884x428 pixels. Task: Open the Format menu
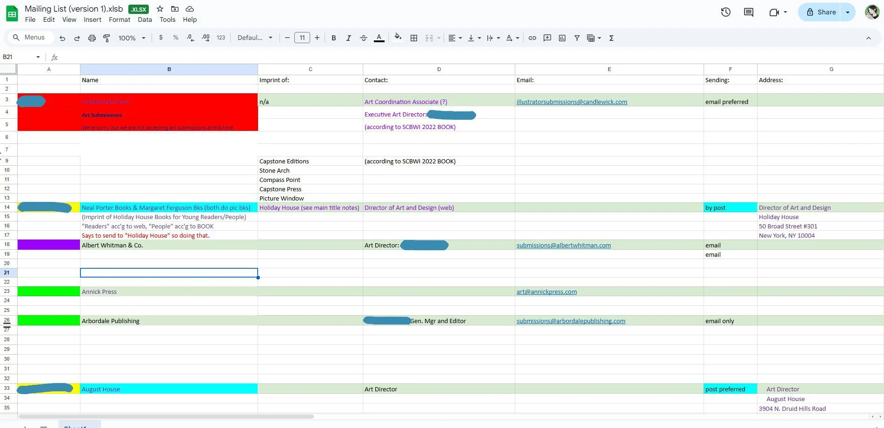coord(120,19)
